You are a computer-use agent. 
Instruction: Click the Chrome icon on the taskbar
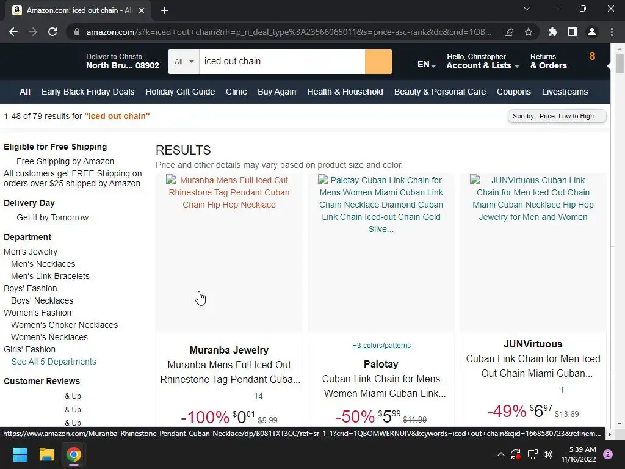(74, 454)
